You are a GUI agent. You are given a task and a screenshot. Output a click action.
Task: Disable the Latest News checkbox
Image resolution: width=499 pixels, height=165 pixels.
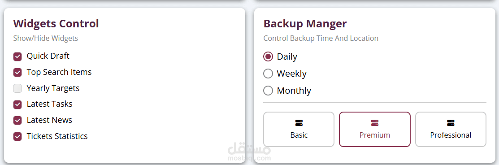point(17,121)
